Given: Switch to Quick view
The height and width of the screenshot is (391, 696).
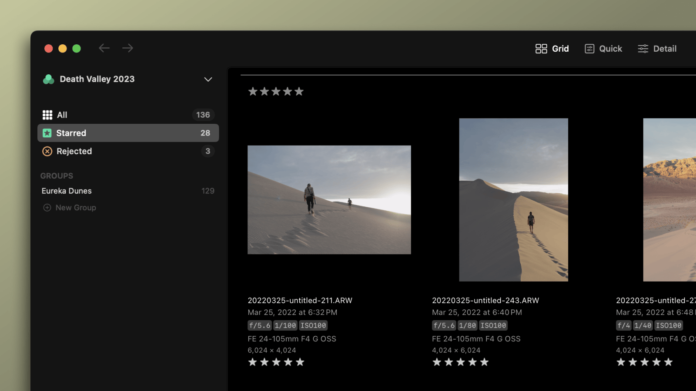Looking at the screenshot, I should click(603, 49).
